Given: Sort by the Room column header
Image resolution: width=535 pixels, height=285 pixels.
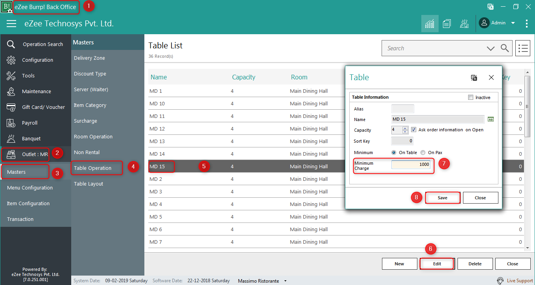Looking at the screenshot, I should point(299,77).
